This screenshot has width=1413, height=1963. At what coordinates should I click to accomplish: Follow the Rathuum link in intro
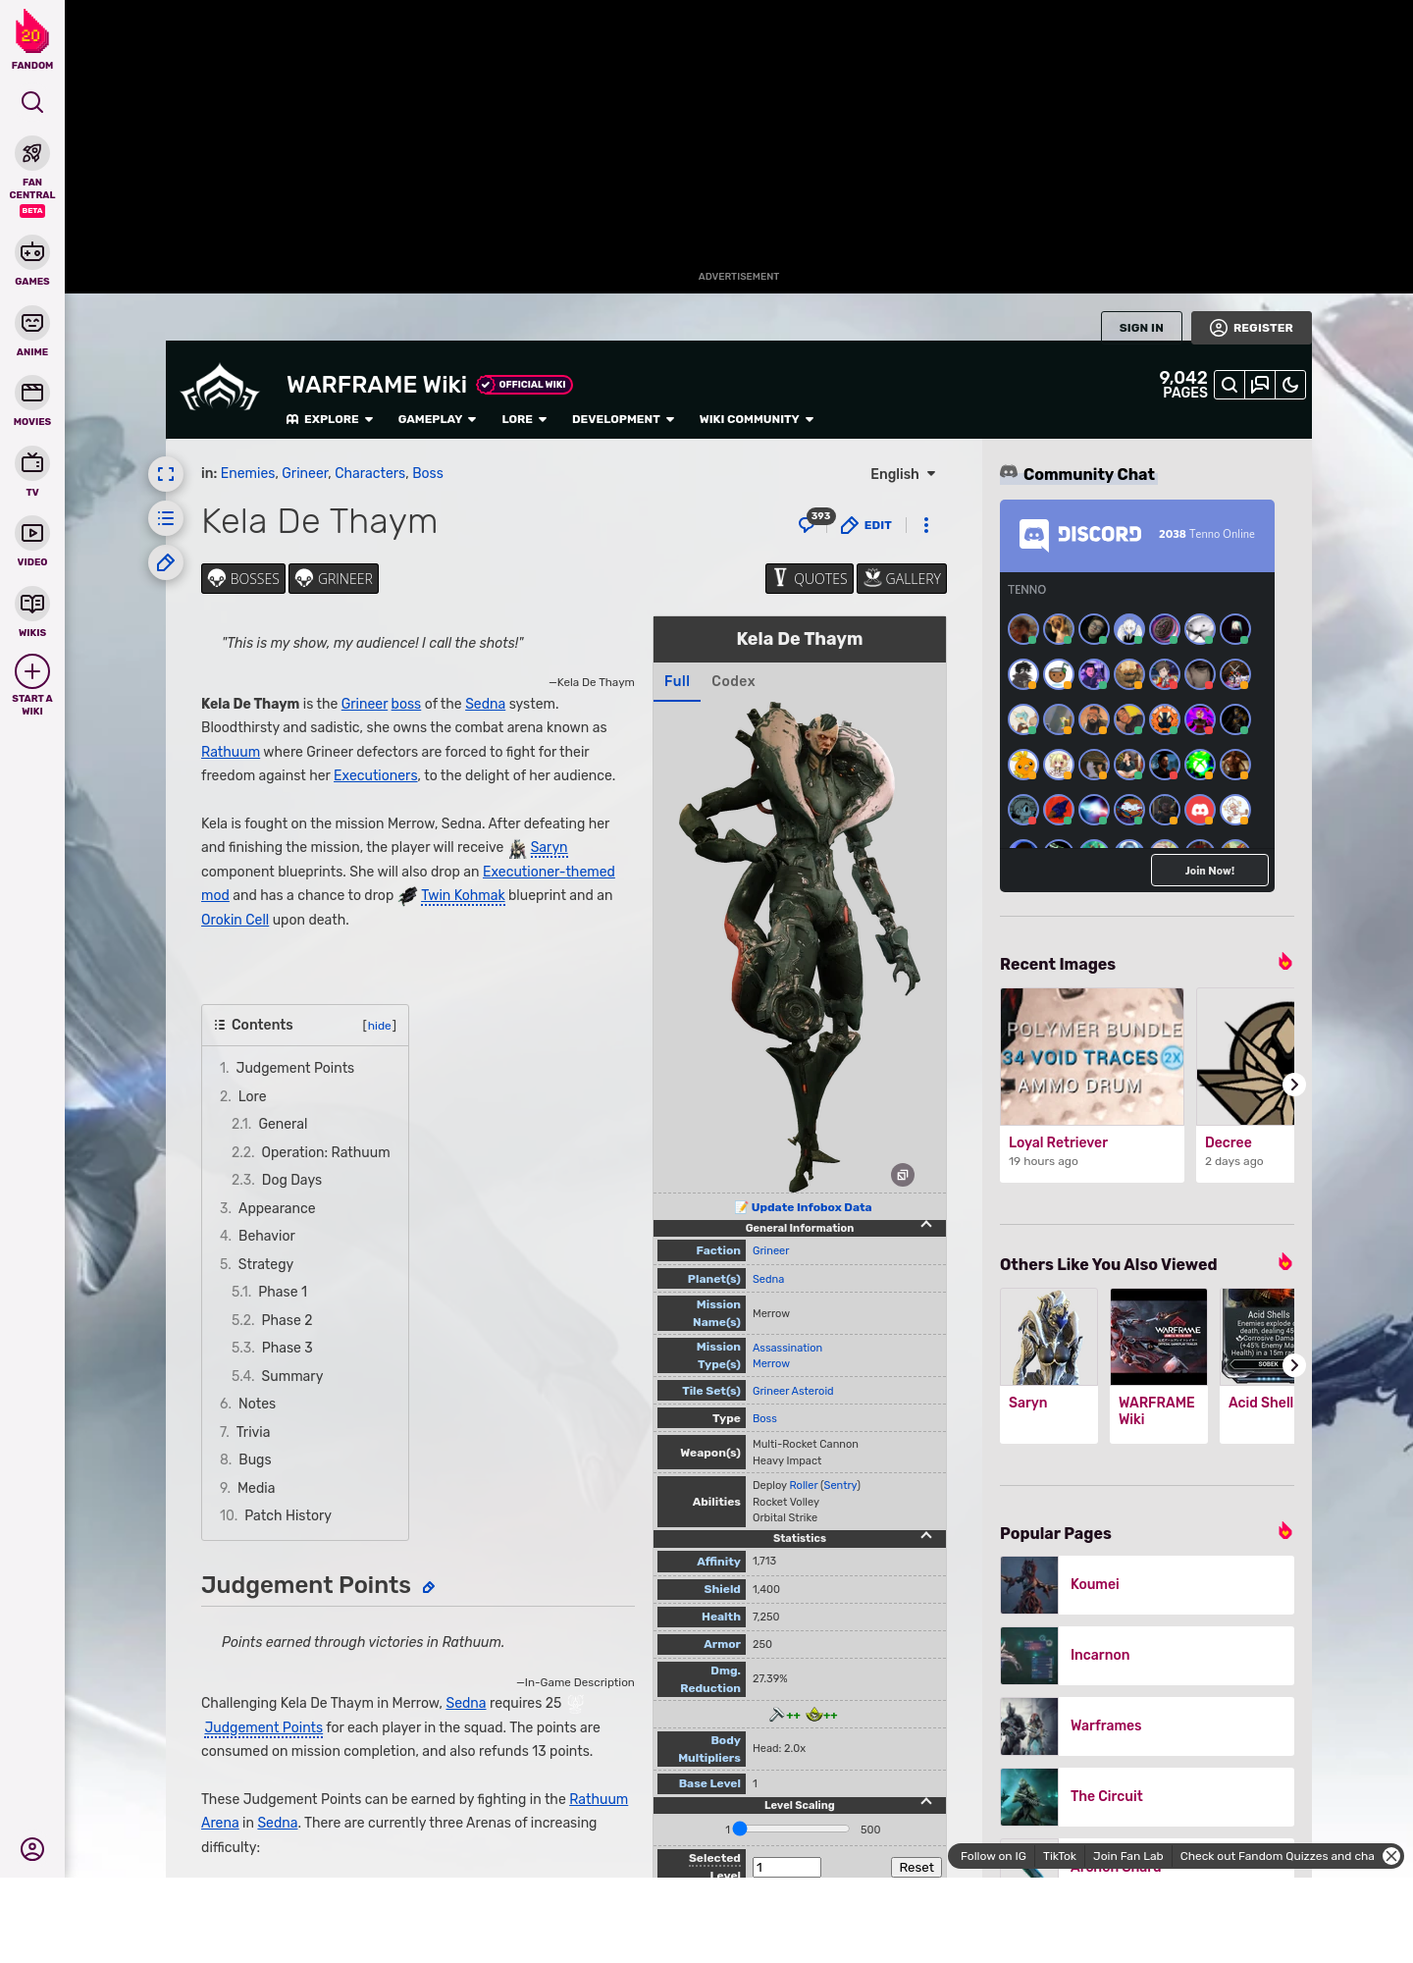coord(231,752)
